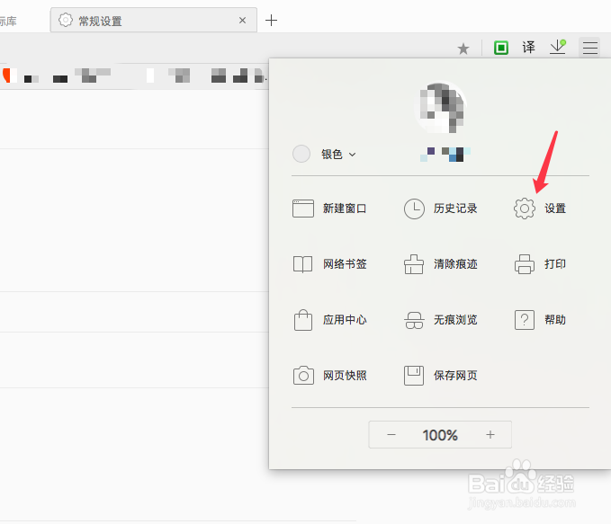Viewport: 611px width, 524px height.
Task: Click the 保存网页 floppy icon
Action: 414,376
